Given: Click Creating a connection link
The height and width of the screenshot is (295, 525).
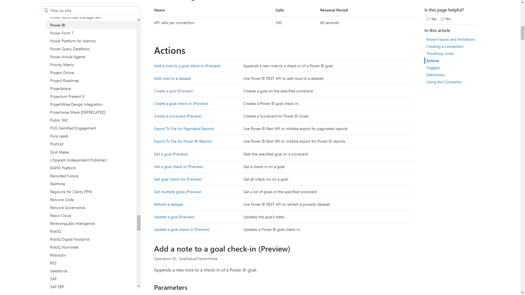Looking at the screenshot, I should pyautogui.click(x=445, y=46).
